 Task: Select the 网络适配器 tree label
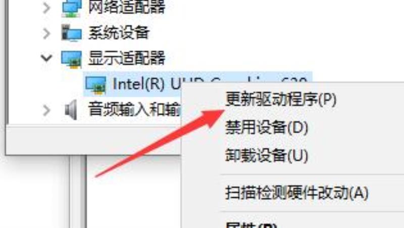127,7
